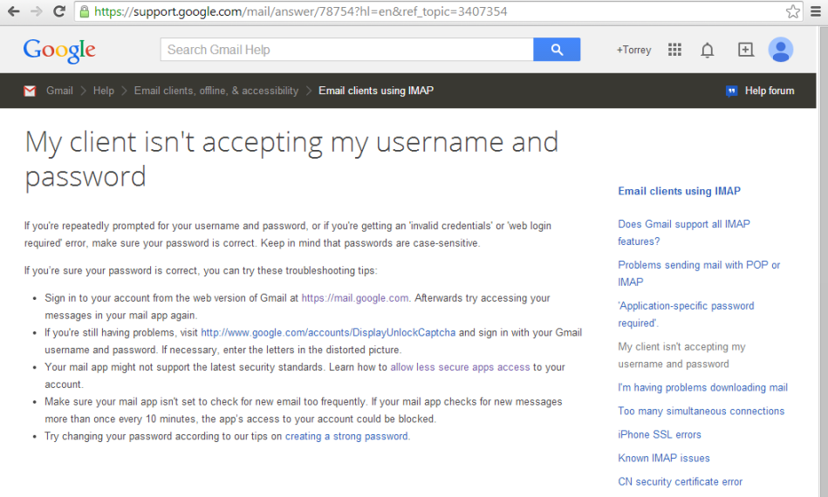828x497 pixels.
Task: Go to Help in the breadcrumb
Action: point(104,91)
